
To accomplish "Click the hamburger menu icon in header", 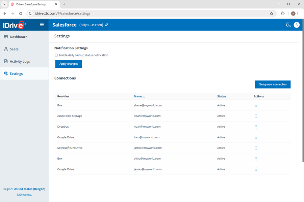I will (42, 25).
